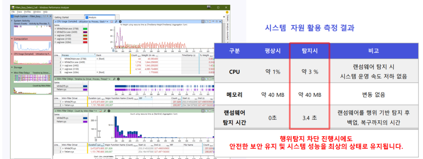Click WhiteDflt.sys blue swatch in Timeline series
The height and width of the screenshot is (159, 423).
click(x=85, y=86)
